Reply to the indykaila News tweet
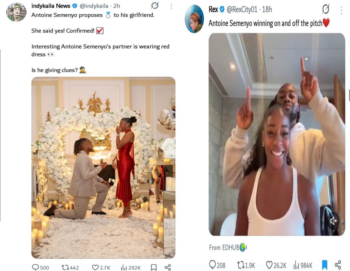 (x=36, y=267)
